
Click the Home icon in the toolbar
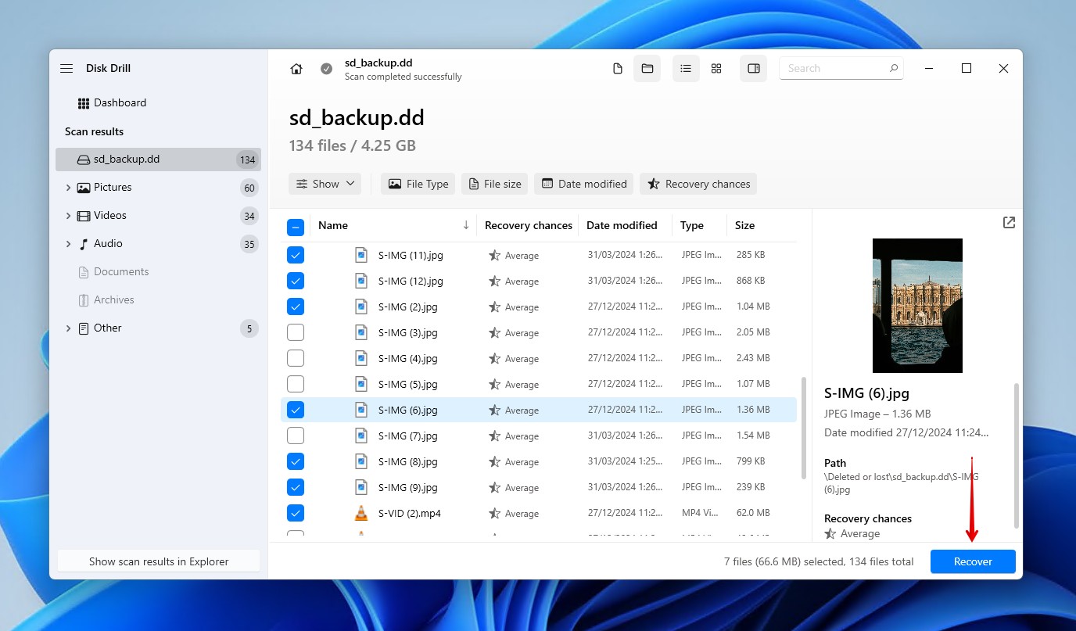pos(296,68)
